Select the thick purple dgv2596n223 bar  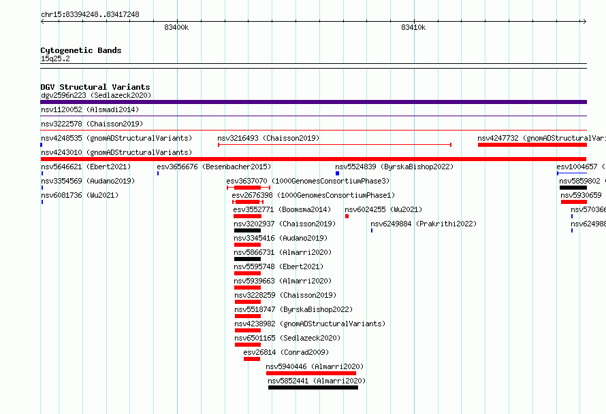click(313, 102)
